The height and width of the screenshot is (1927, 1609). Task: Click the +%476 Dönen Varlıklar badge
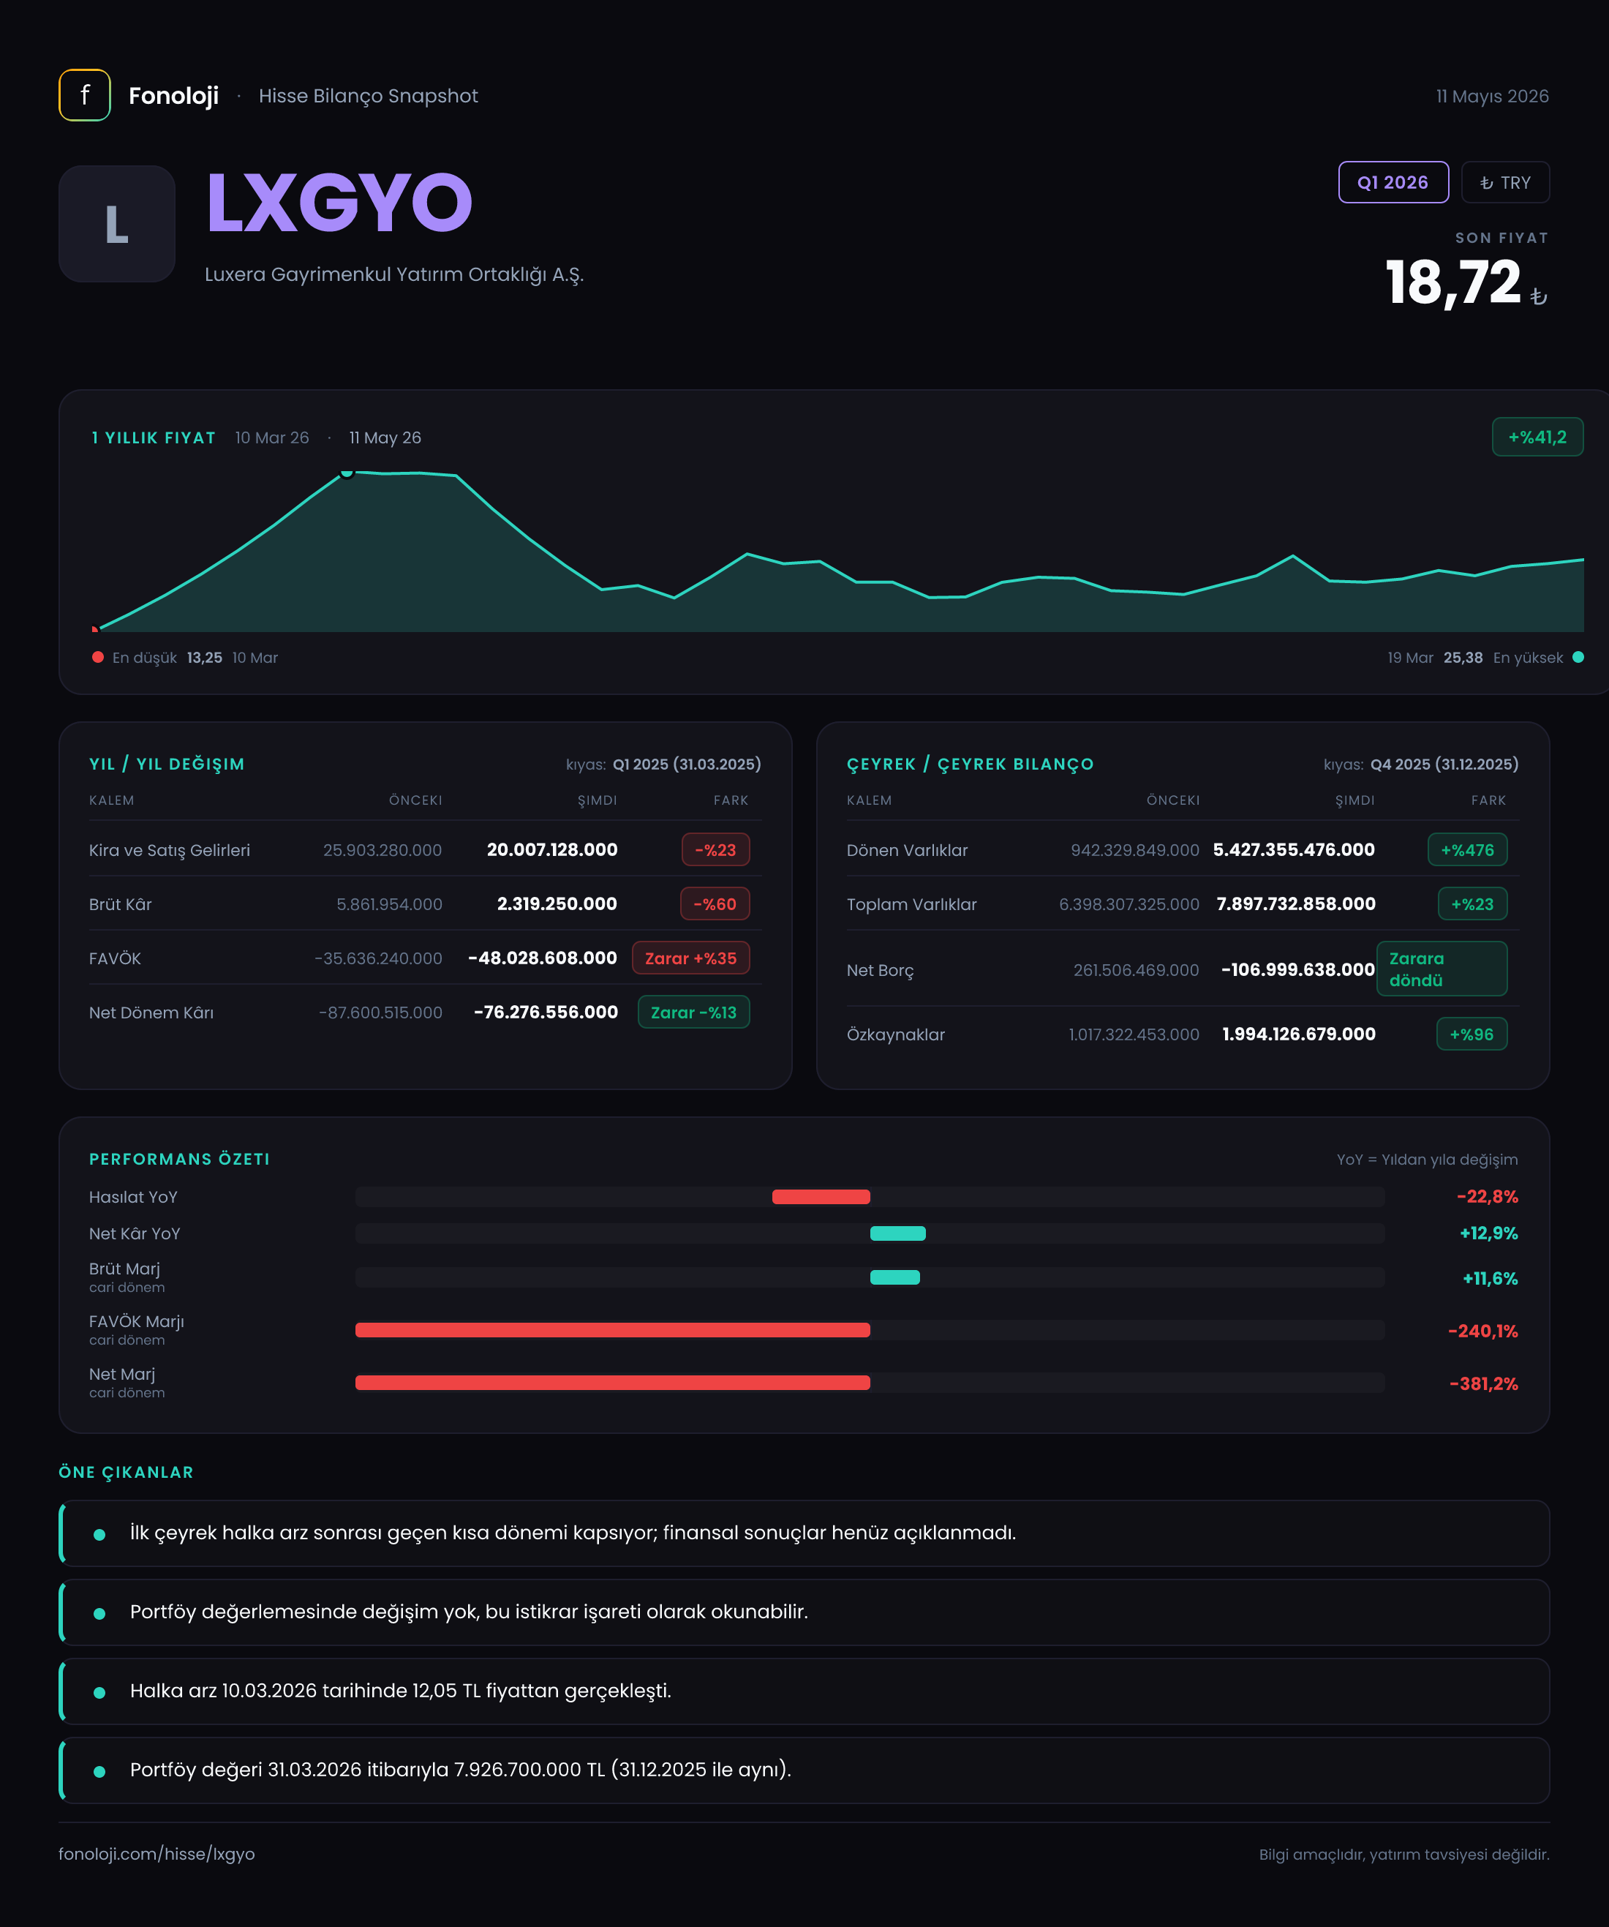pyautogui.click(x=1467, y=849)
